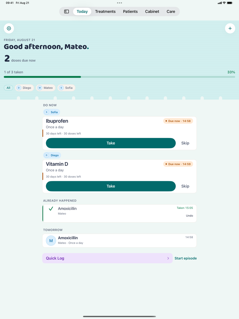Image resolution: width=239 pixels, height=319 pixels.
Task: Expand Quick Log with the chevron
Action: coord(168,258)
